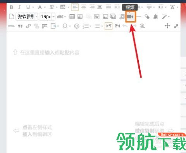Clear formatting with the eraser icon

(147, 17)
